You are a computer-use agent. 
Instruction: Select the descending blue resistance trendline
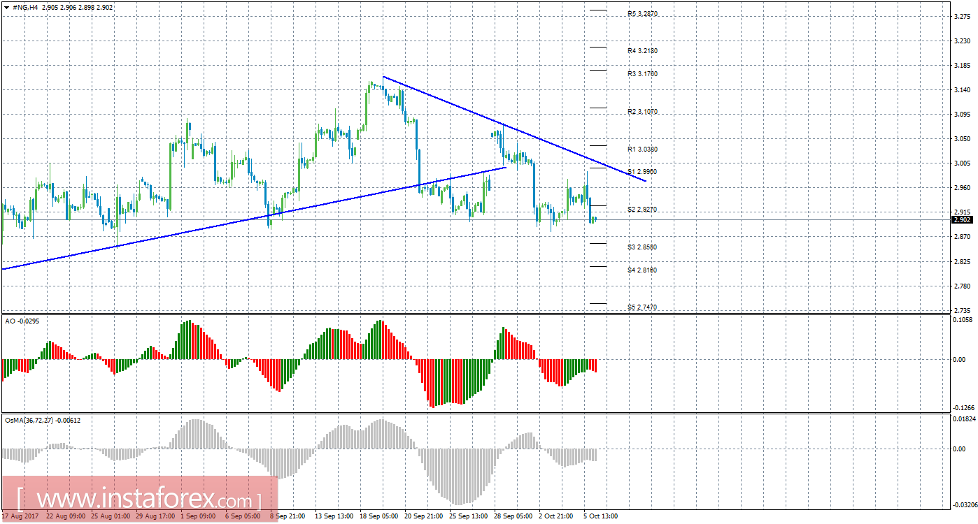pos(514,129)
